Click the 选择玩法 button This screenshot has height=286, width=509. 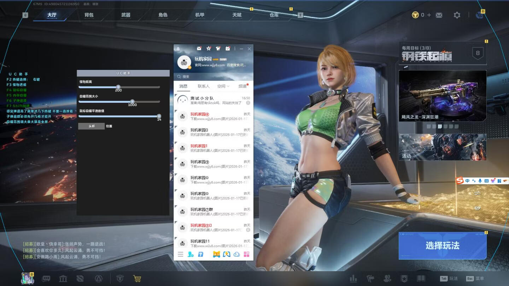pos(443,246)
